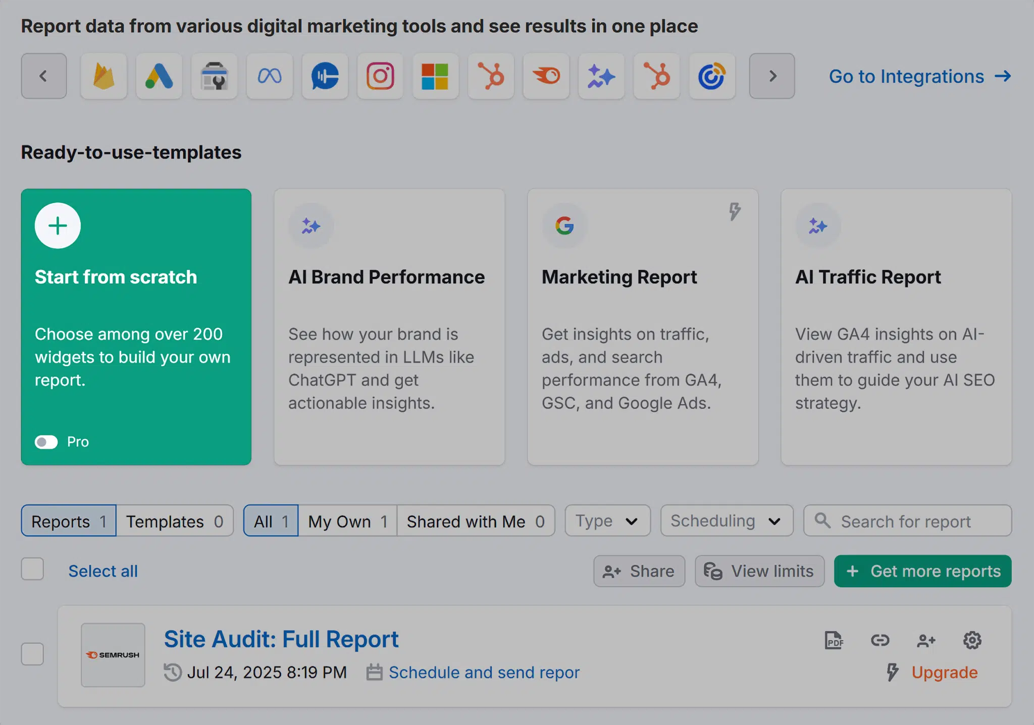The height and width of the screenshot is (725, 1034).
Task: Expand the Type dropdown
Action: point(608,521)
